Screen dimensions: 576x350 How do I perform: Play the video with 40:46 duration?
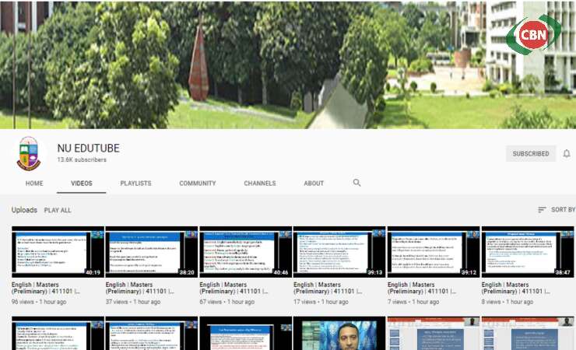click(245, 252)
